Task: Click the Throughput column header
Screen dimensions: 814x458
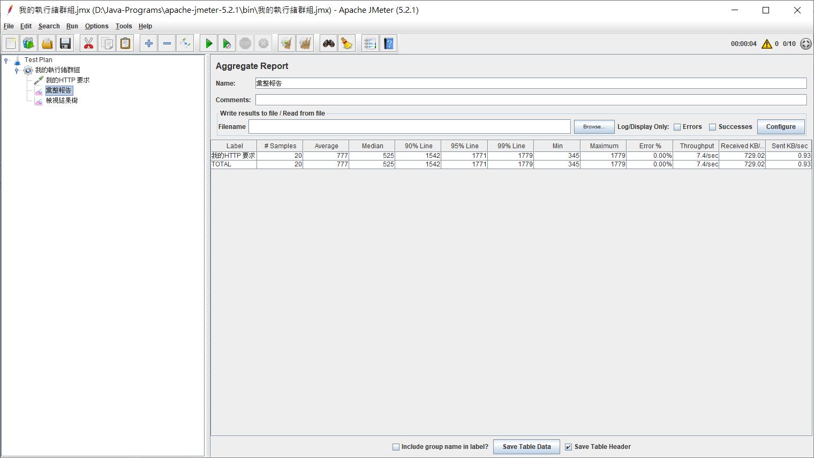Action: [x=696, y=146]
